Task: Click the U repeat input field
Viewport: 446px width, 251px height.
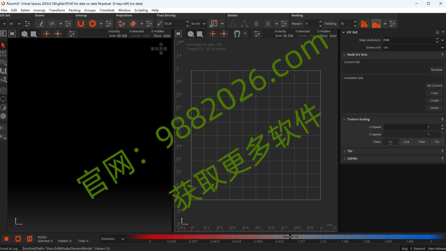Action: (411, 127)
